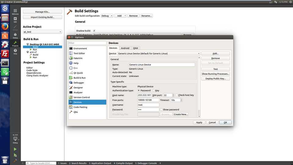The image size is (293, 165).
Task: Open Trash in the dock
Action: point(5,160)
